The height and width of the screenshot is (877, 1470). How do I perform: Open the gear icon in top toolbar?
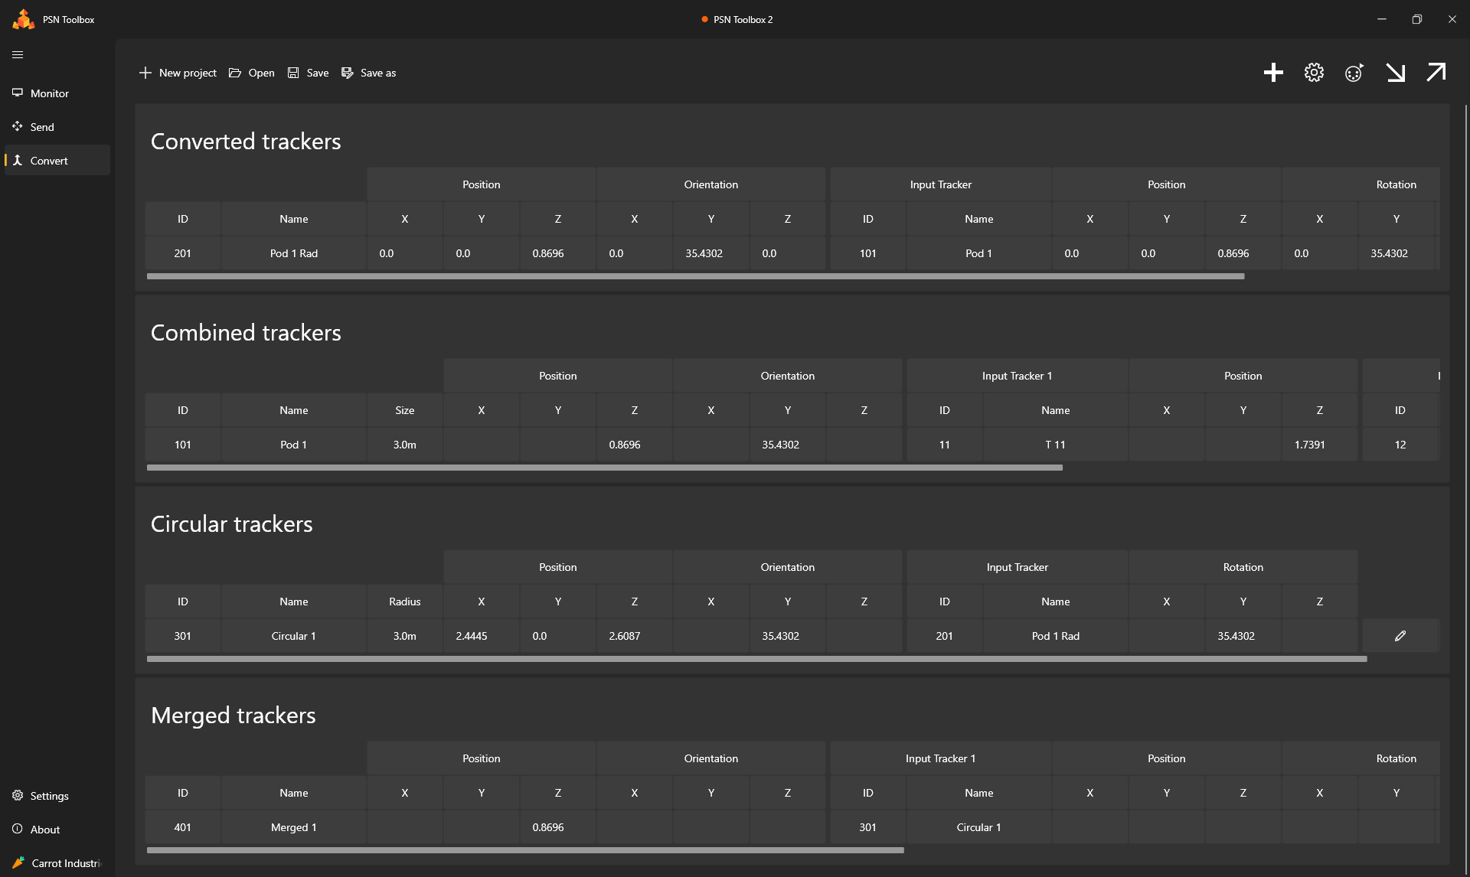(1314, 73)
